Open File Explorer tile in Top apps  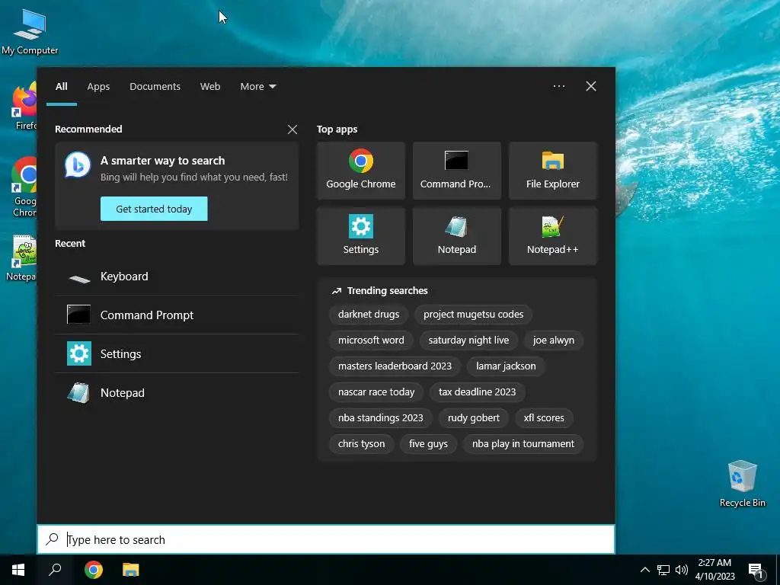pyautogui.click(x=553, y=171)
